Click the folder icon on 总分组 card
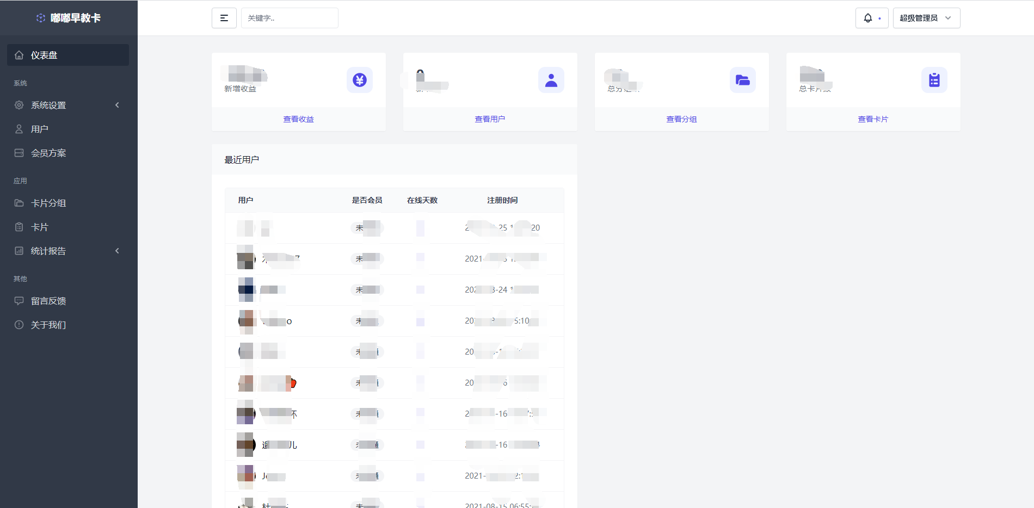 point(743,79)
